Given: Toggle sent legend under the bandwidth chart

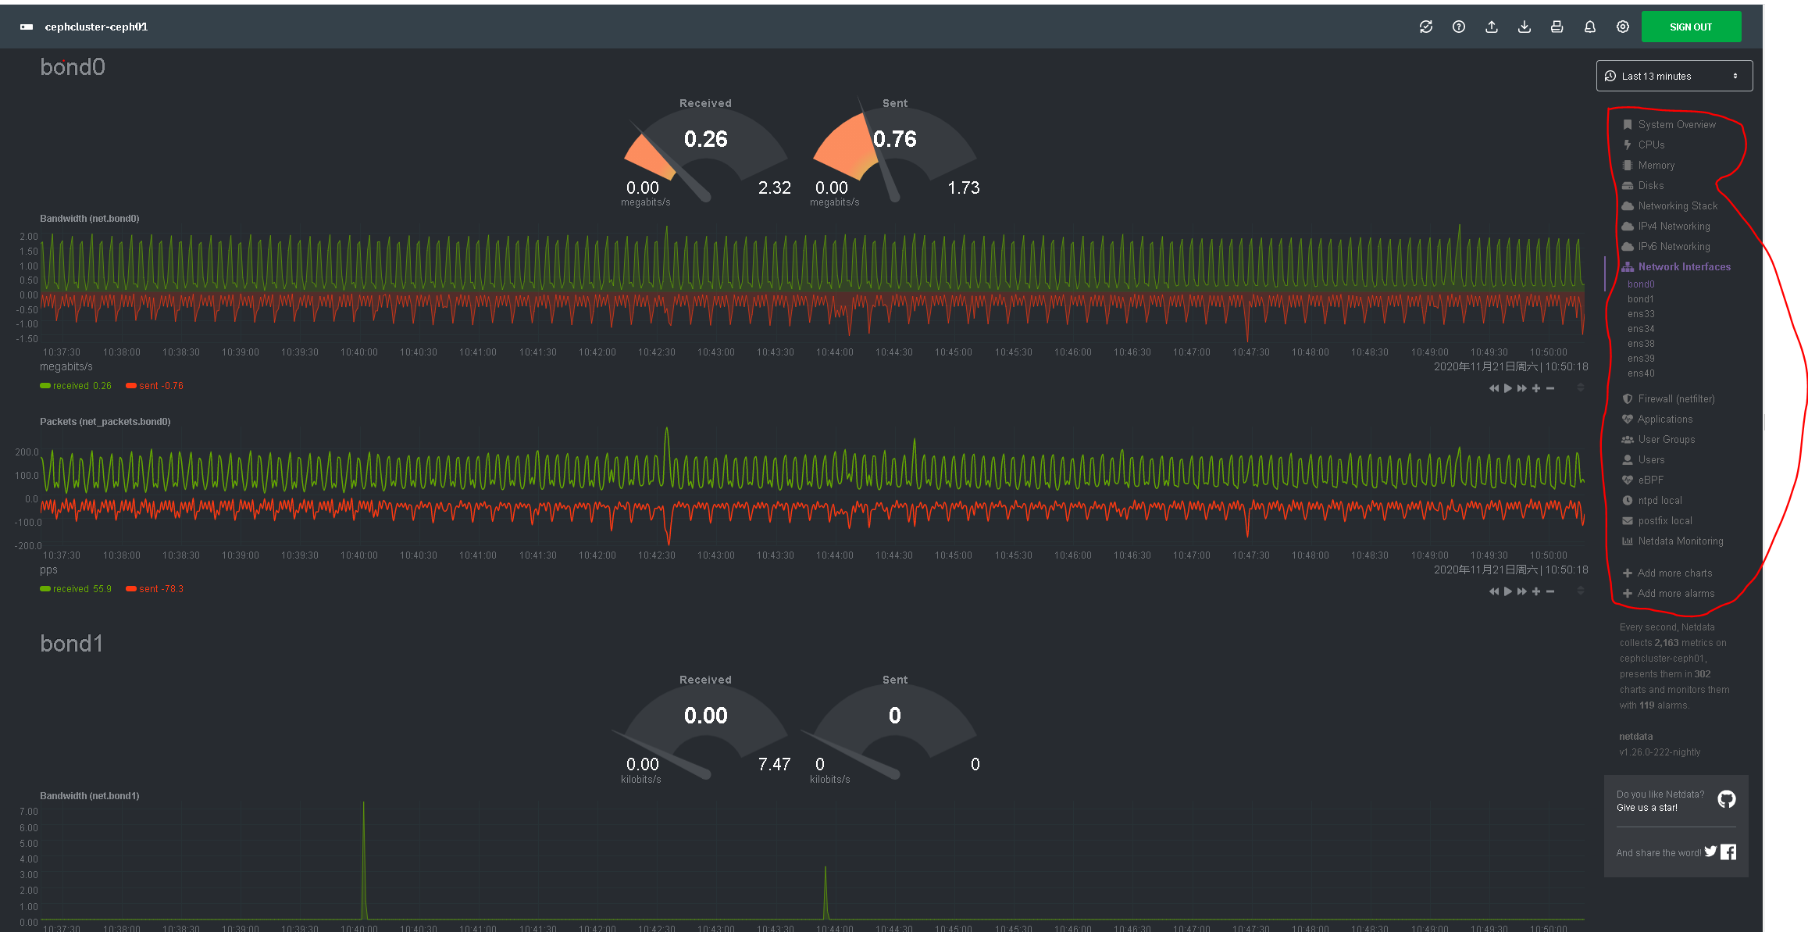Looking at the screenshot, I should pos(154,385).
